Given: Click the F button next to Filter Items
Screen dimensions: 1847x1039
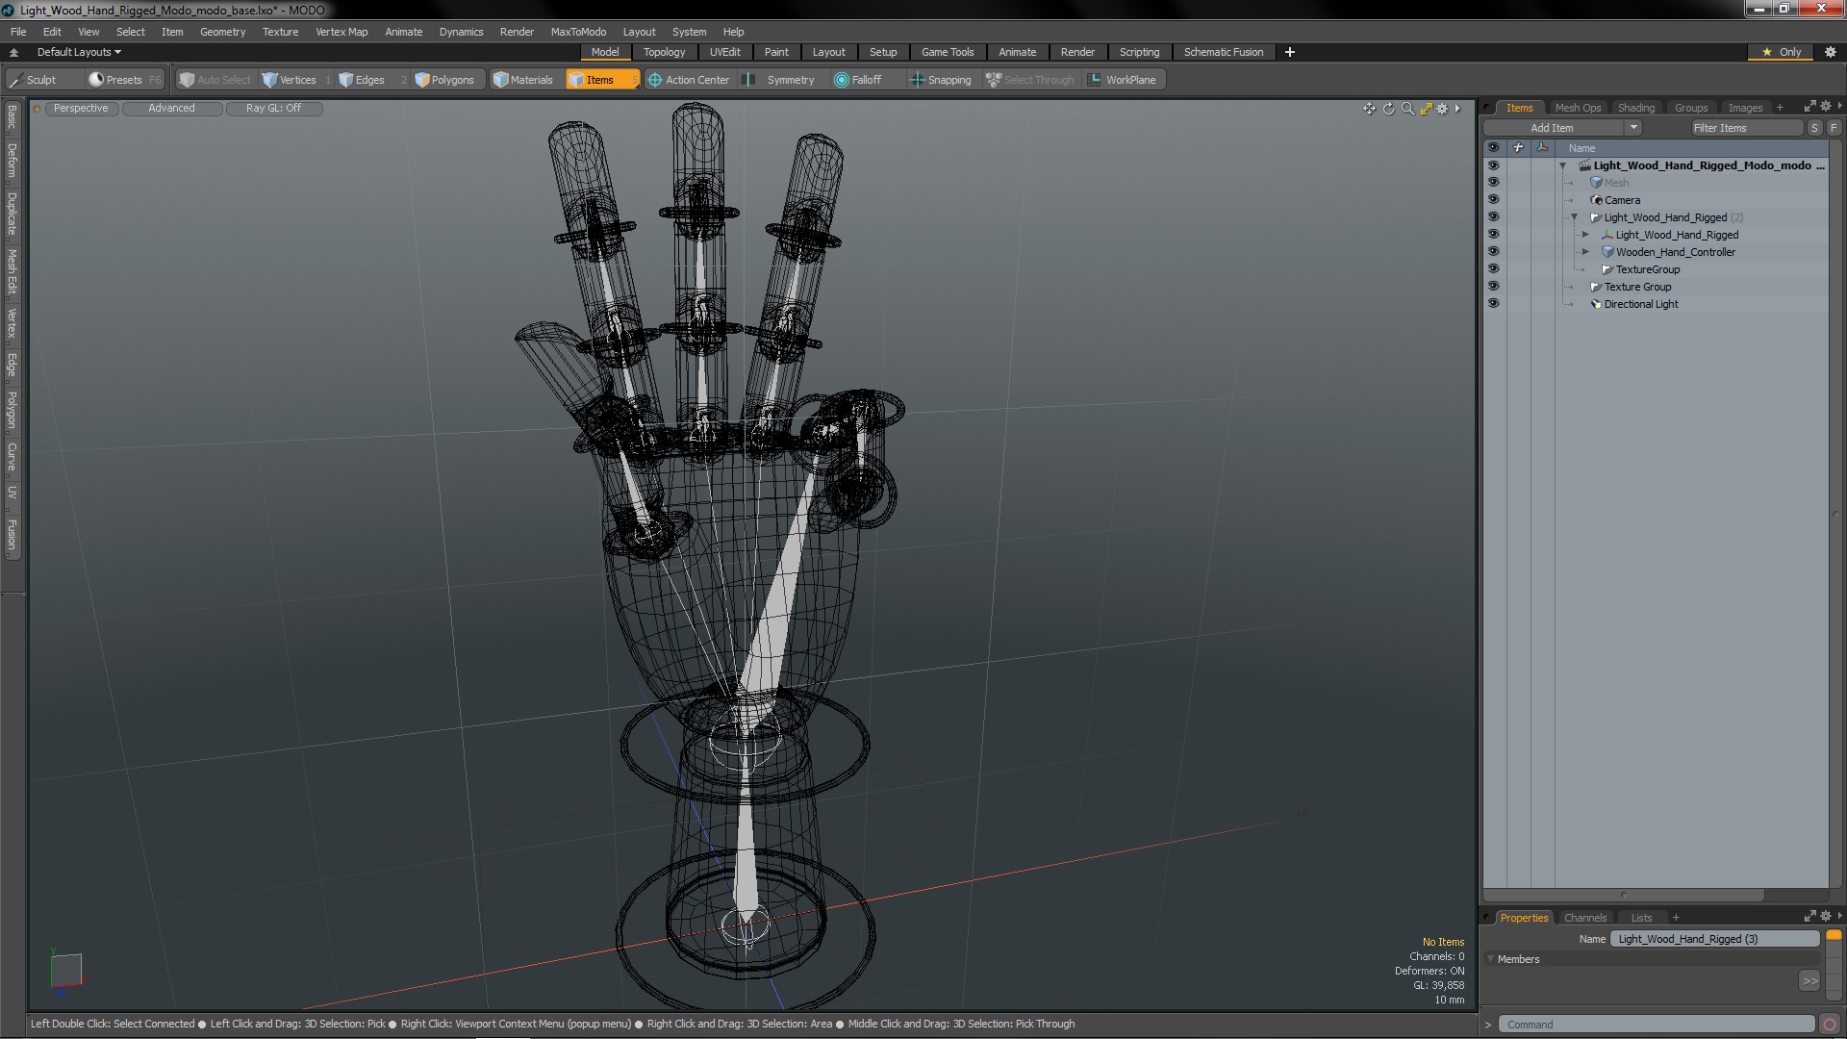Looking at the screenshot, I should (1834, 128).
